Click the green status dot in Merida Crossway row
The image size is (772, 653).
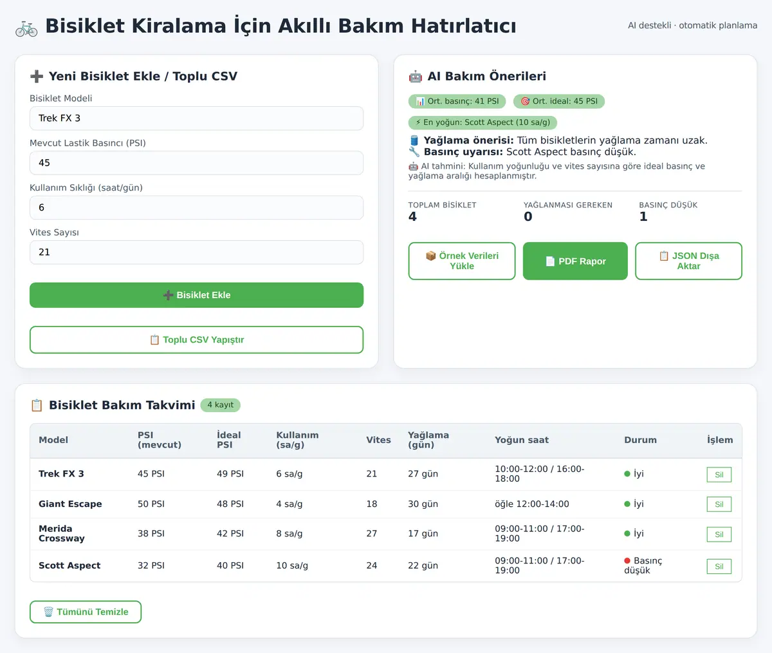(x=627, y=534)
